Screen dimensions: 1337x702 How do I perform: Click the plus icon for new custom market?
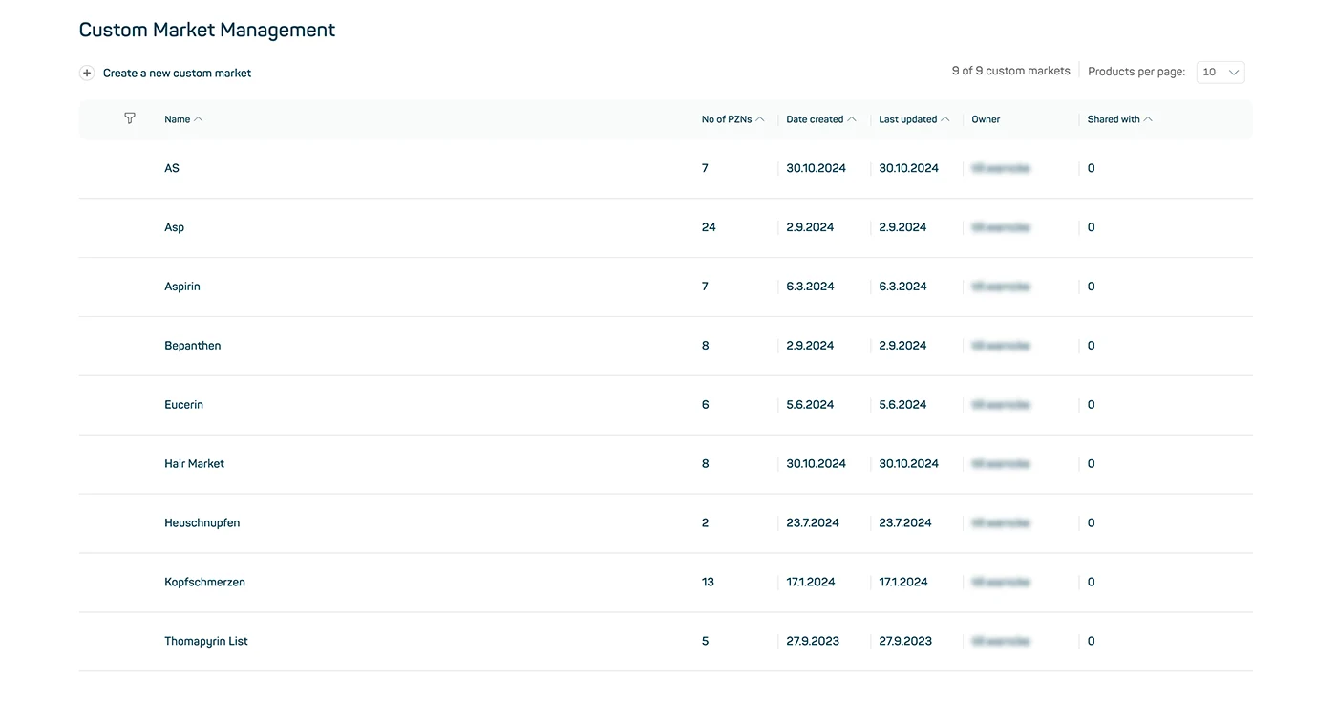coord(87,73)
